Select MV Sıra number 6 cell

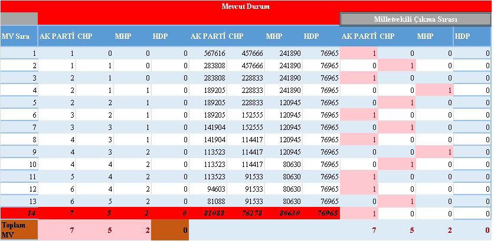pos(19,115)
